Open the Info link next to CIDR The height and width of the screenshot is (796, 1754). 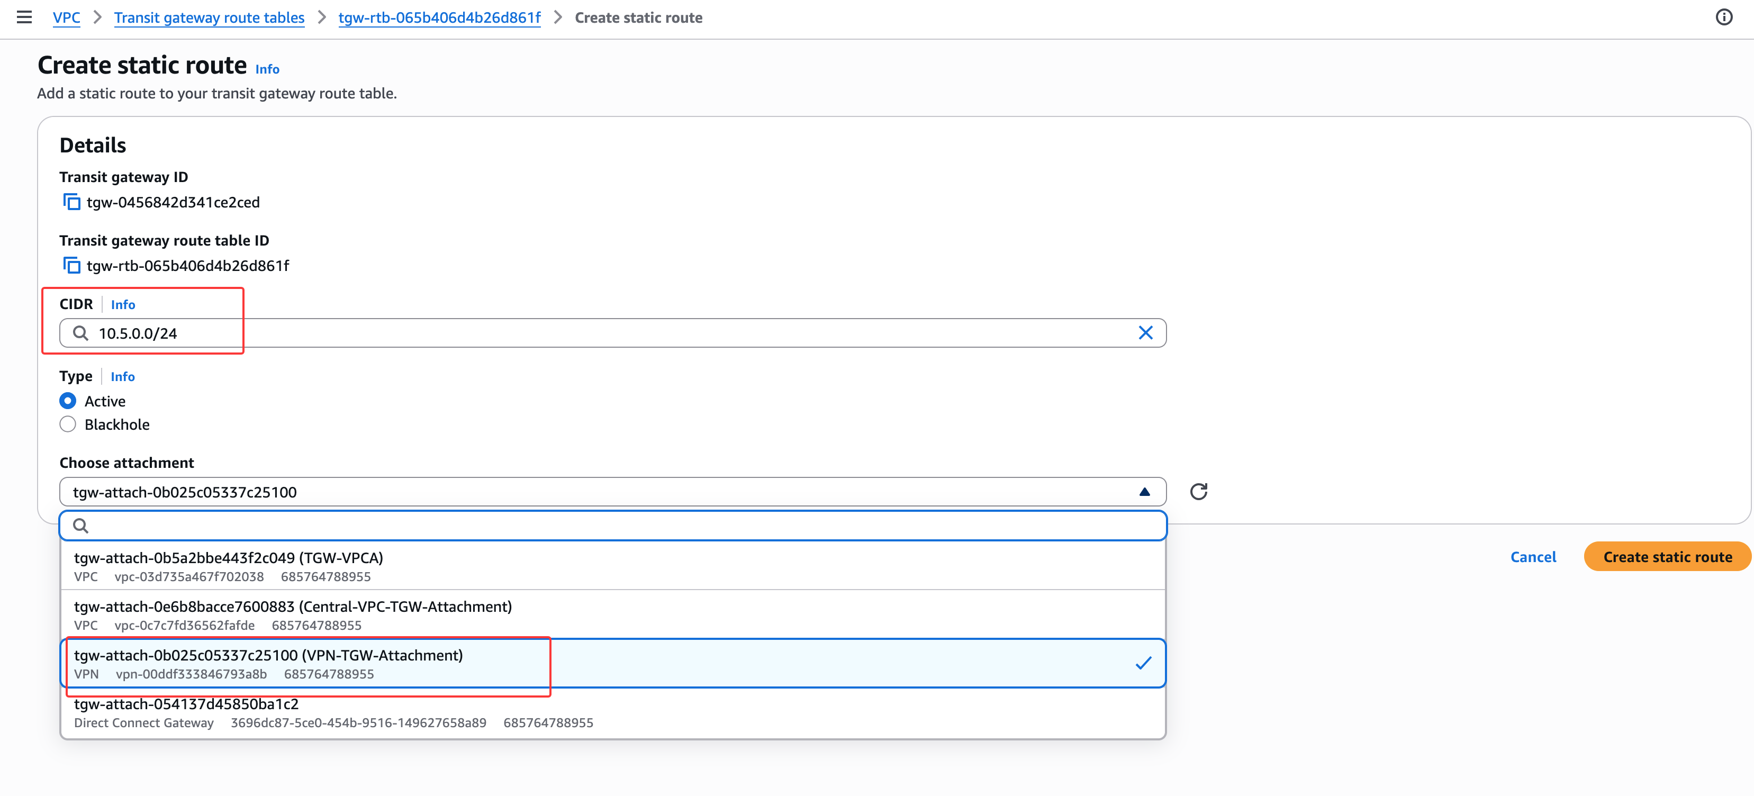[x=123, y=304]
